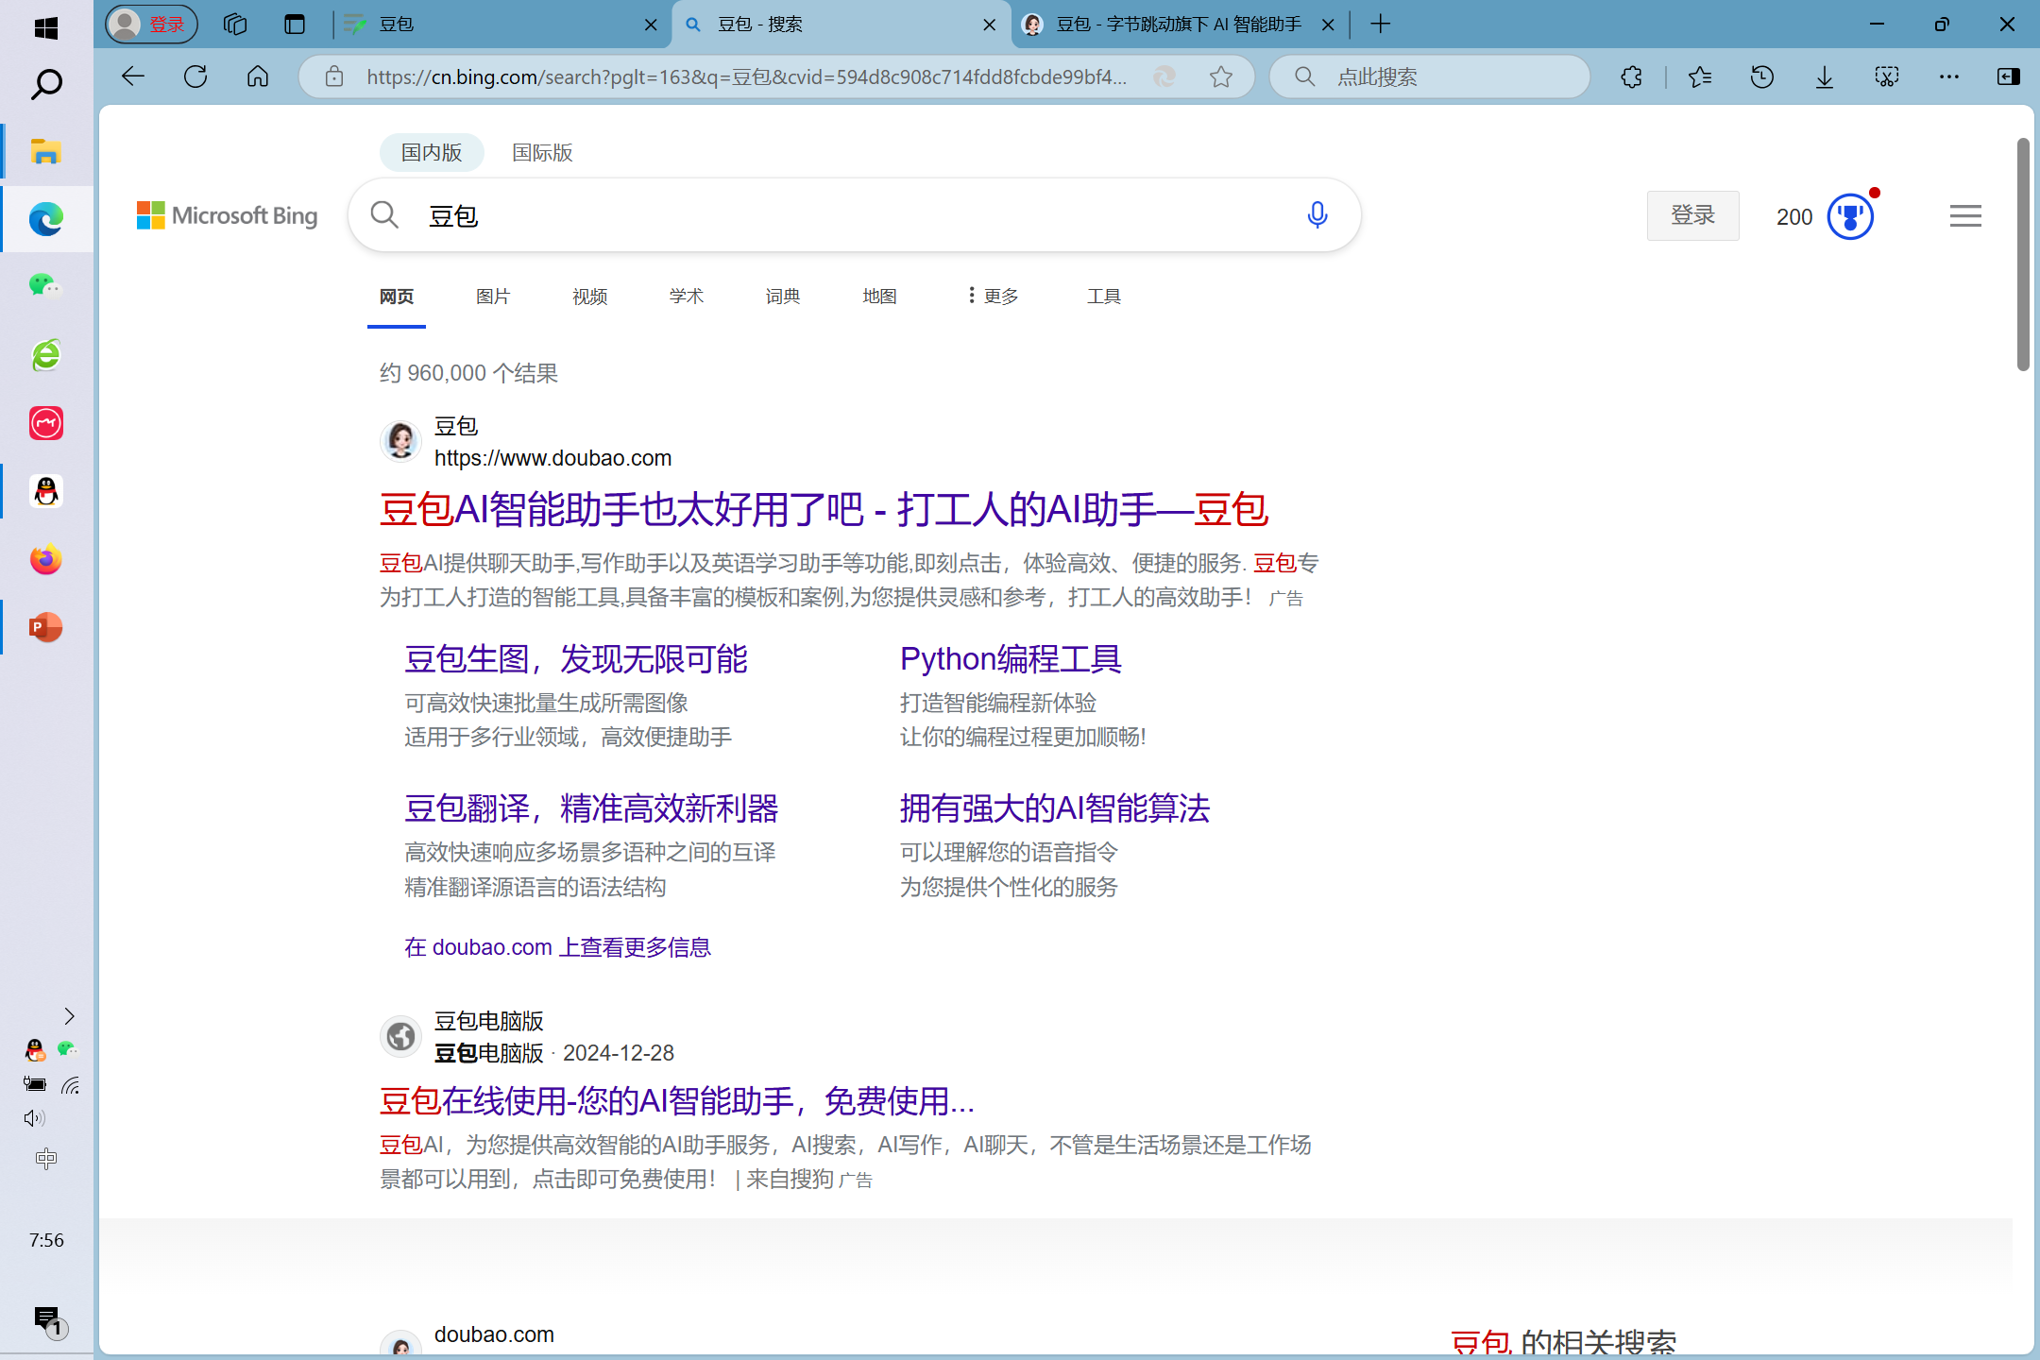Switch to 国内版 search
The height and width of the screenshot is (1360, 2040).
tap(432, 152)
